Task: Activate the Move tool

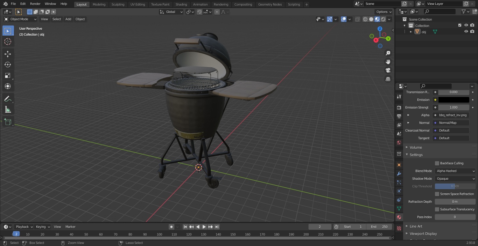Action: coord(8,54)
